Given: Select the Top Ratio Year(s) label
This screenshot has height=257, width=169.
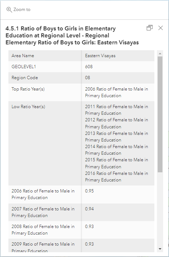Looking at the screenshot, I should 28,89.
